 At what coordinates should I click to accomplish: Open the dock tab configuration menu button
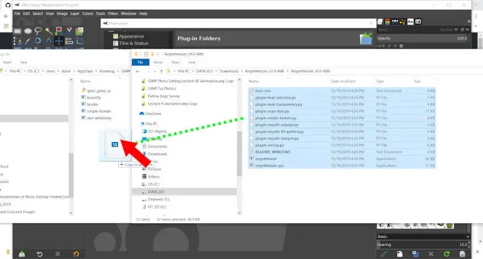pyautogui.click(x=469, y=21)
